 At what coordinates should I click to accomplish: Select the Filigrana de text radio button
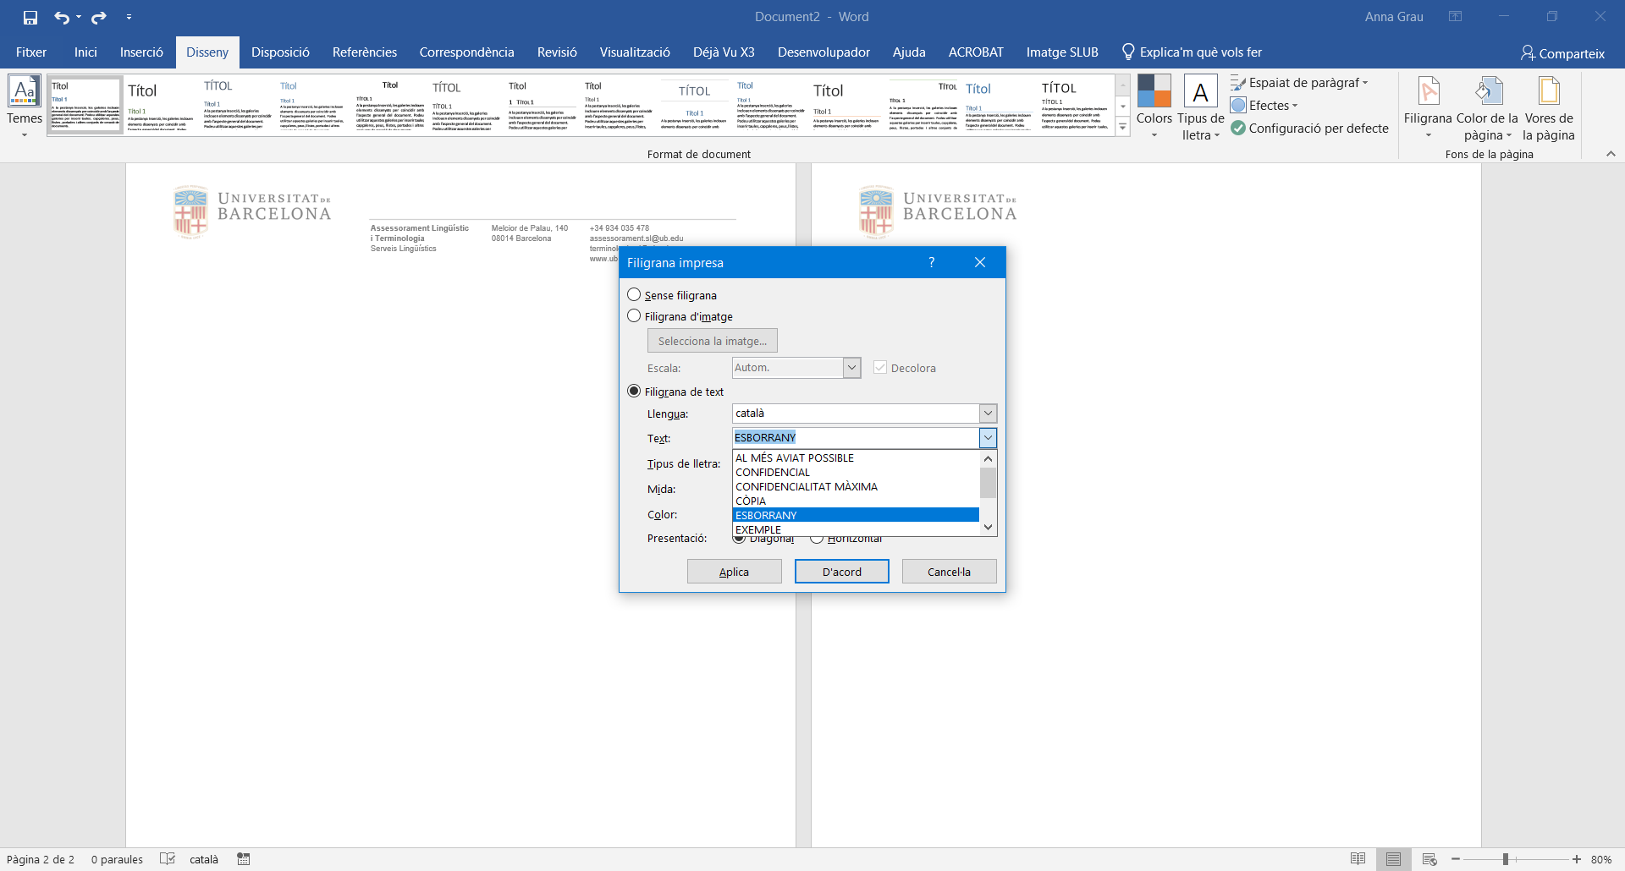[x=634, y=392]
